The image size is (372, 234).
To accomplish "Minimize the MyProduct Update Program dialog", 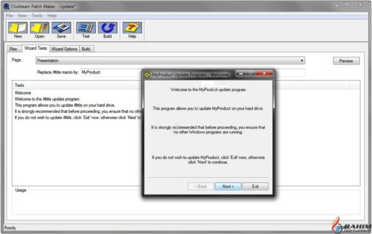I will point(241,73).
